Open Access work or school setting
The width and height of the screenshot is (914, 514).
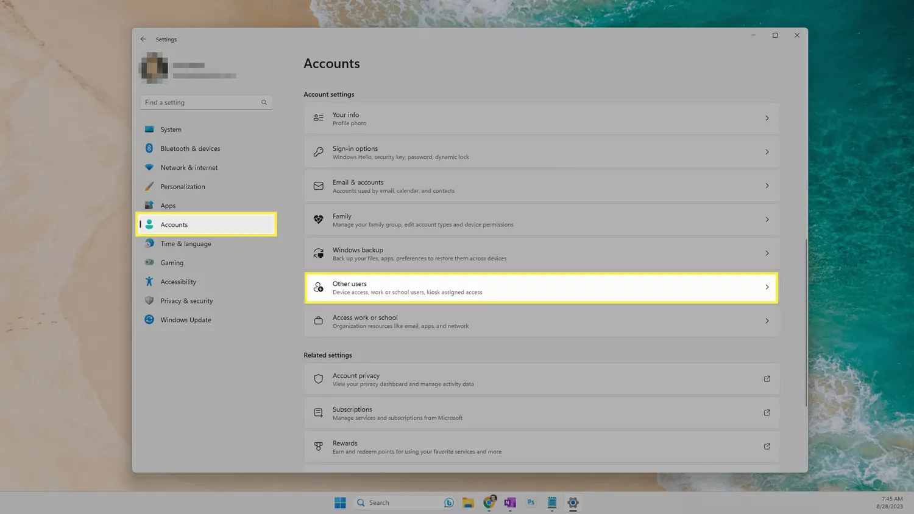[542, 321]
